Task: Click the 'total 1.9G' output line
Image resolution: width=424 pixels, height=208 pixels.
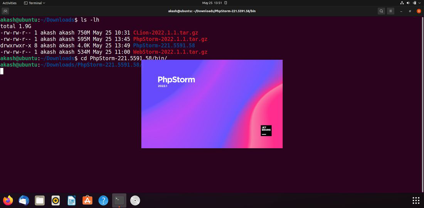Action: pyautogui.click(x=16, y=26)
